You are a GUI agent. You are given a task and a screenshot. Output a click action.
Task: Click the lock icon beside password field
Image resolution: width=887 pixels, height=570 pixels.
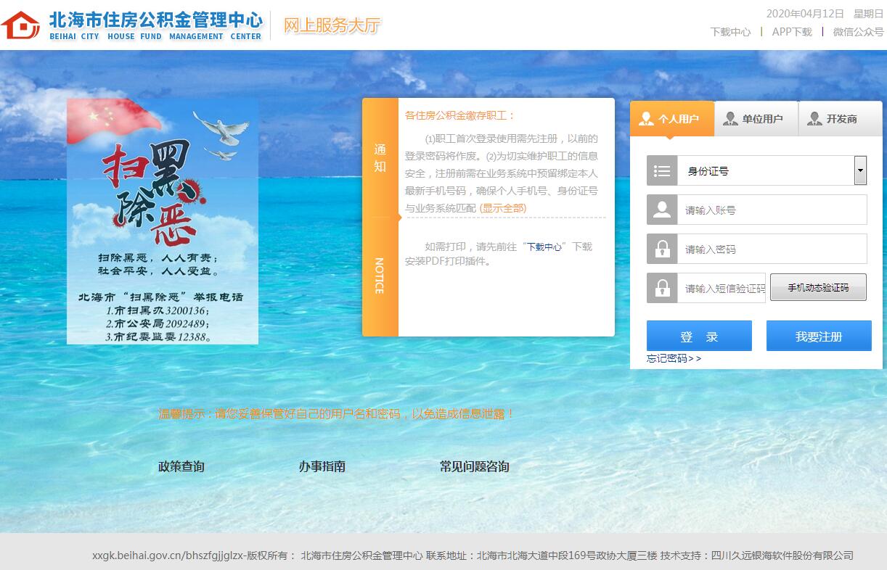point(662,249)
